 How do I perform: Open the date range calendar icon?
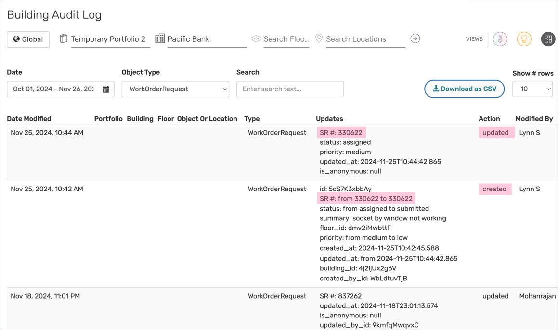(x=106, y=89)
